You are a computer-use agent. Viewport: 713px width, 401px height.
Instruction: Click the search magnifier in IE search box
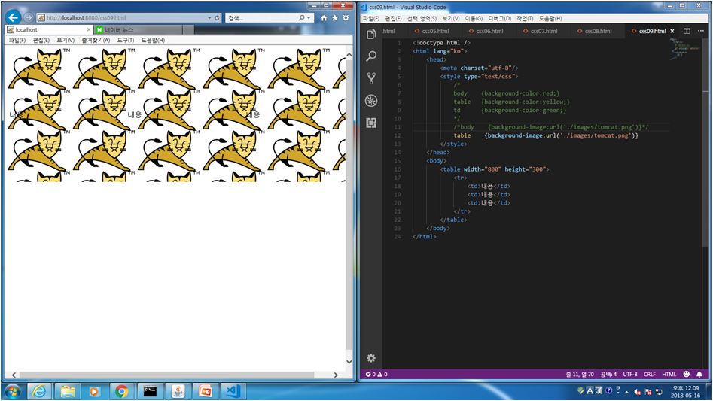click(x=302, y=18)
